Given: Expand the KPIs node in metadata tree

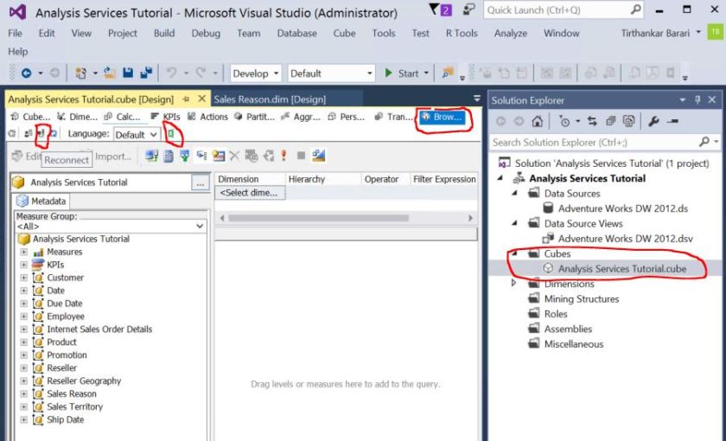Looking at the screenshot, I should coord(23,265).
